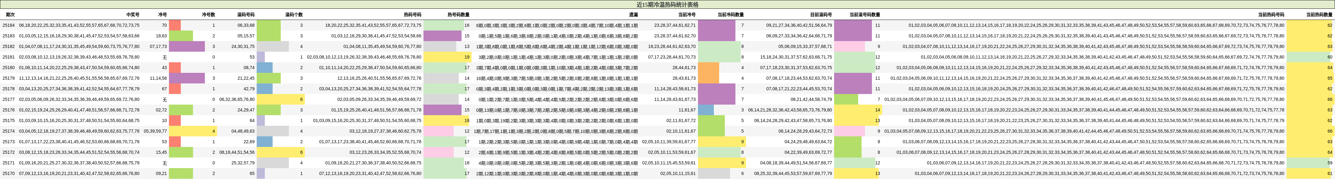Select warm number cell 06,32,36,65,76,80
1335x179 pixels.
[x=237, y=99]
